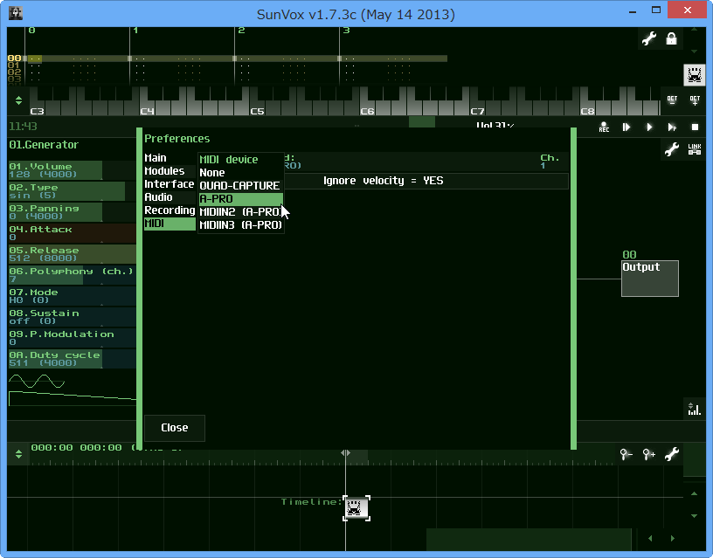Adjust 01.Volume controller slider
Image resolution: width=713 pixels, height=558 pixels.
[x=72, y=170]
